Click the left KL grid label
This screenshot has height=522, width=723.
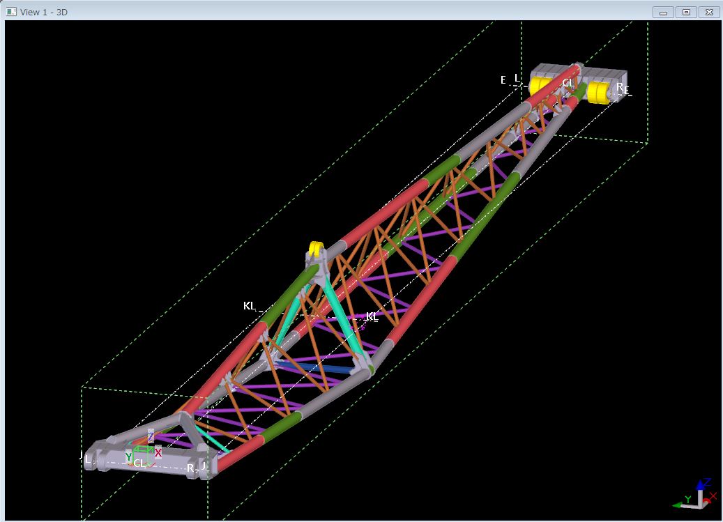pyautogui.click(x=249, y=306)
